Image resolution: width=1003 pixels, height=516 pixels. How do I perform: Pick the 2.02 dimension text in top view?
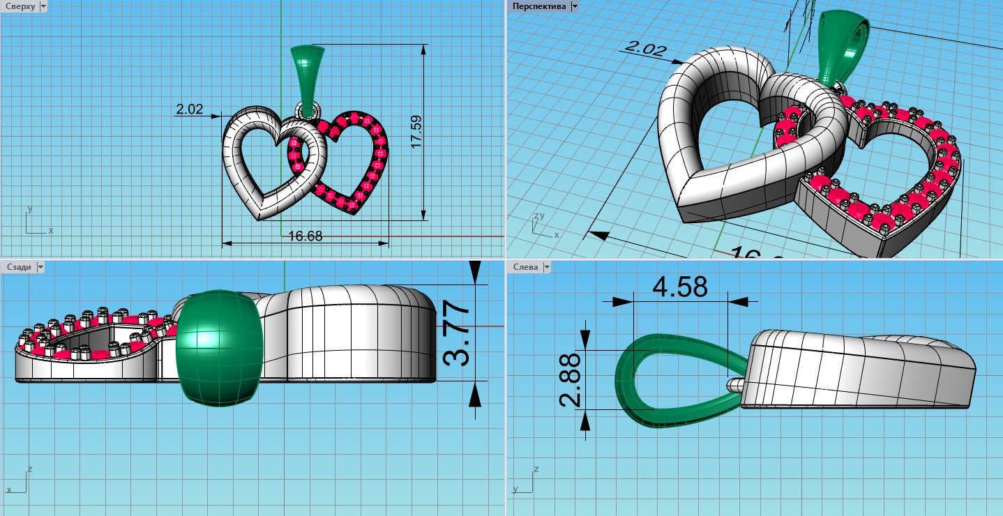pos(189,109)
